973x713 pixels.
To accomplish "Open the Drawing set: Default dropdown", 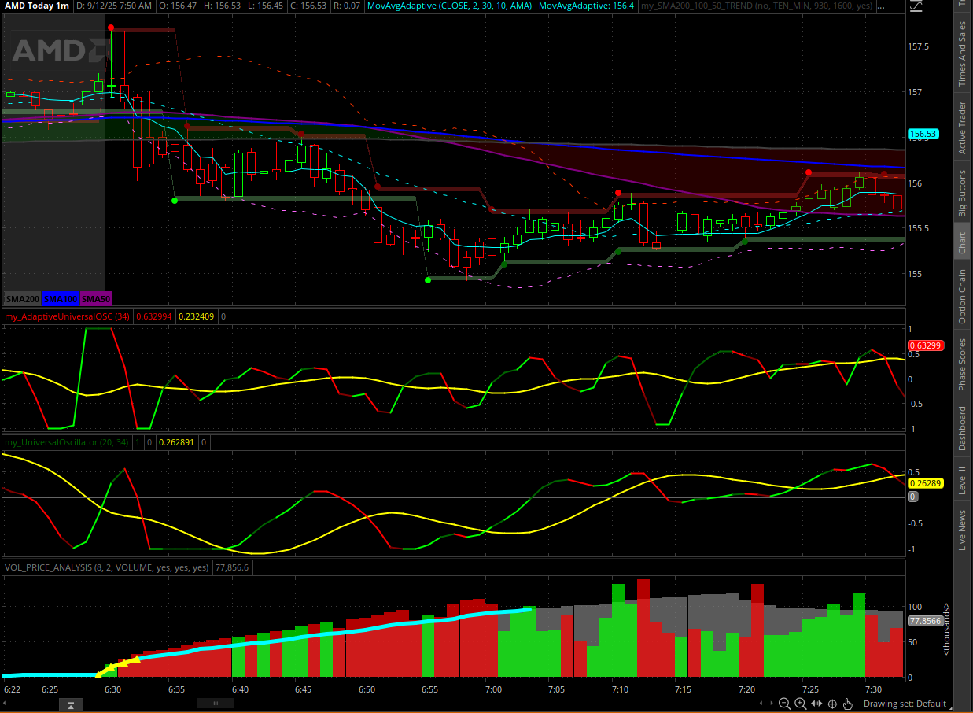I will pyautogui.click(x=905, y=704).
